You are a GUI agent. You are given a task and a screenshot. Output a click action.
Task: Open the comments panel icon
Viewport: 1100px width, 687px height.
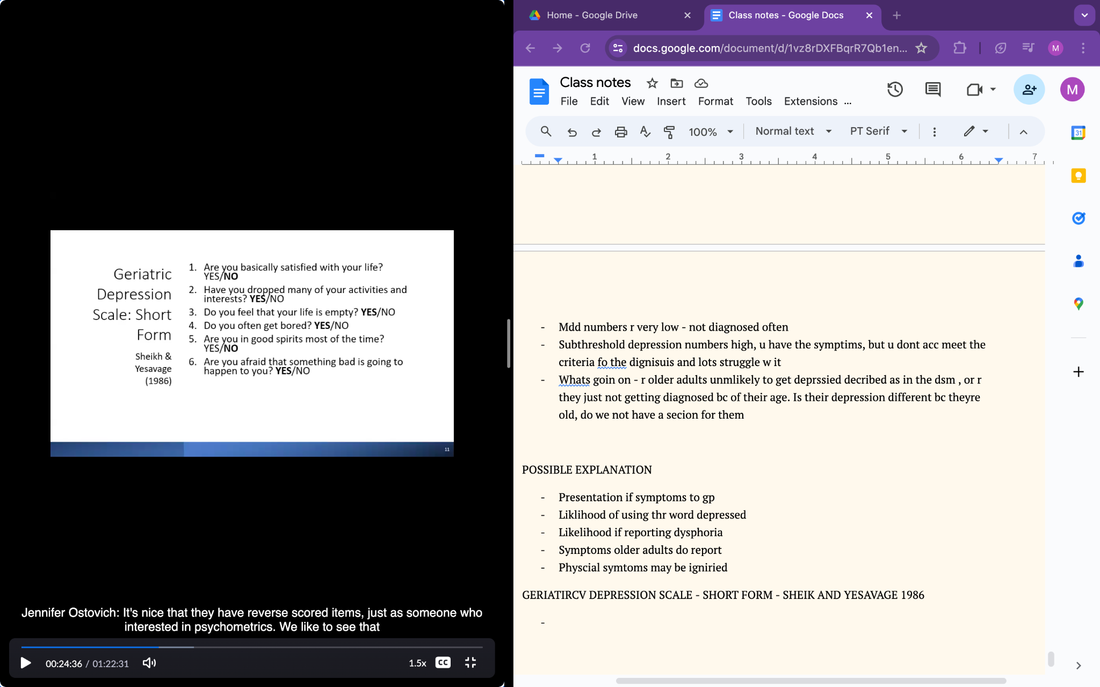coord(932,90)
